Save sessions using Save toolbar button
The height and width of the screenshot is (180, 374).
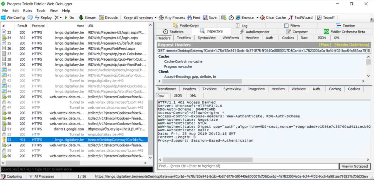[210, 18]
